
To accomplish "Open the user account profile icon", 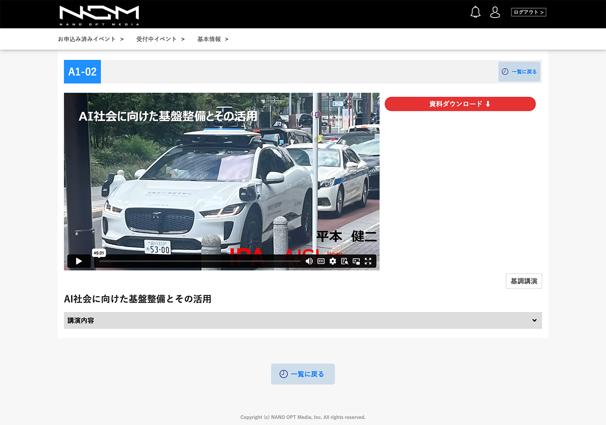I will coord(495,12).
